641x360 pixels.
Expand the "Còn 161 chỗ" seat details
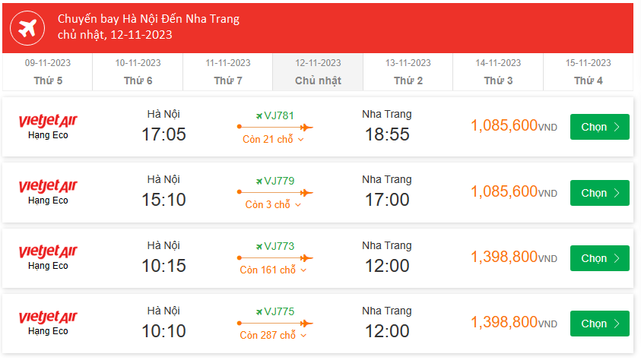274,270
